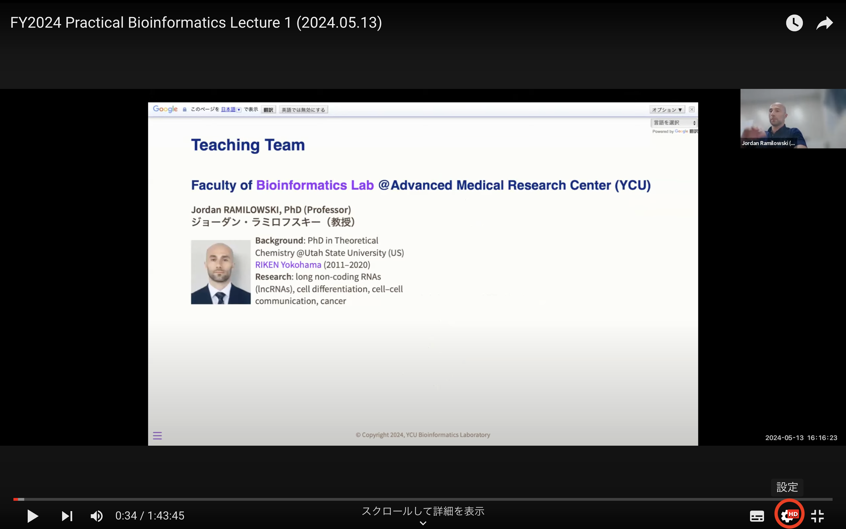This screenshot has height=529, width=846.
Task: Open the 言語を選択 language selector
Action: coord(674,122)
